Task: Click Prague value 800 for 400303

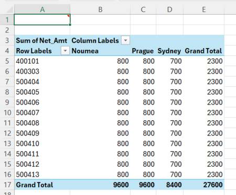Action: [x=143, y=72]
